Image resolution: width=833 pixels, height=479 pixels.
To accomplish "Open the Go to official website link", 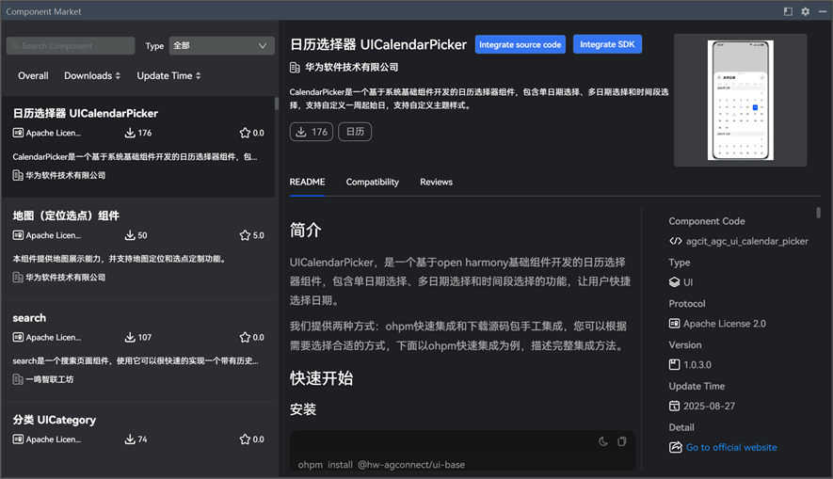I will click(730, 448).
